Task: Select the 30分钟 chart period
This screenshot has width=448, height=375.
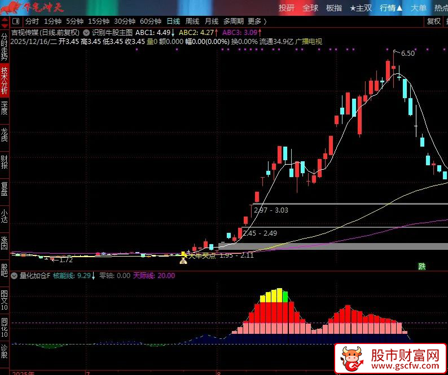Action: [125, 21]
